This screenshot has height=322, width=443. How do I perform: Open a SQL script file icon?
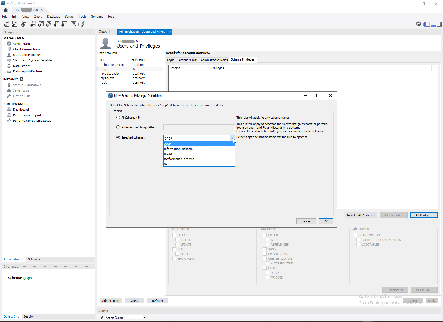click(x=14, y=24)
